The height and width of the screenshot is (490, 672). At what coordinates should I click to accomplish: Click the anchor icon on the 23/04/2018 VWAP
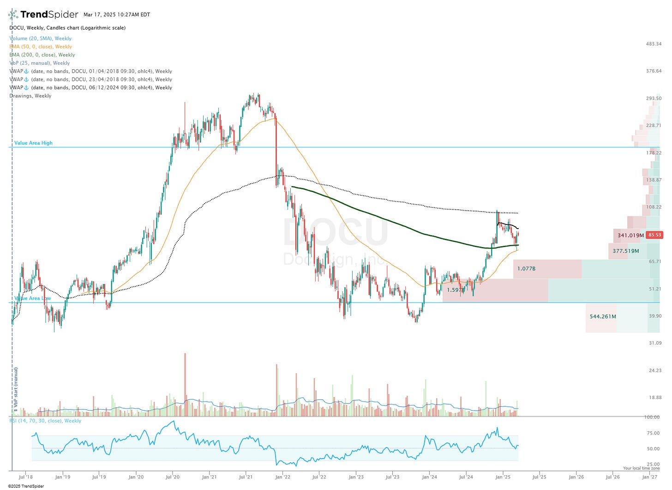(26, 79)
